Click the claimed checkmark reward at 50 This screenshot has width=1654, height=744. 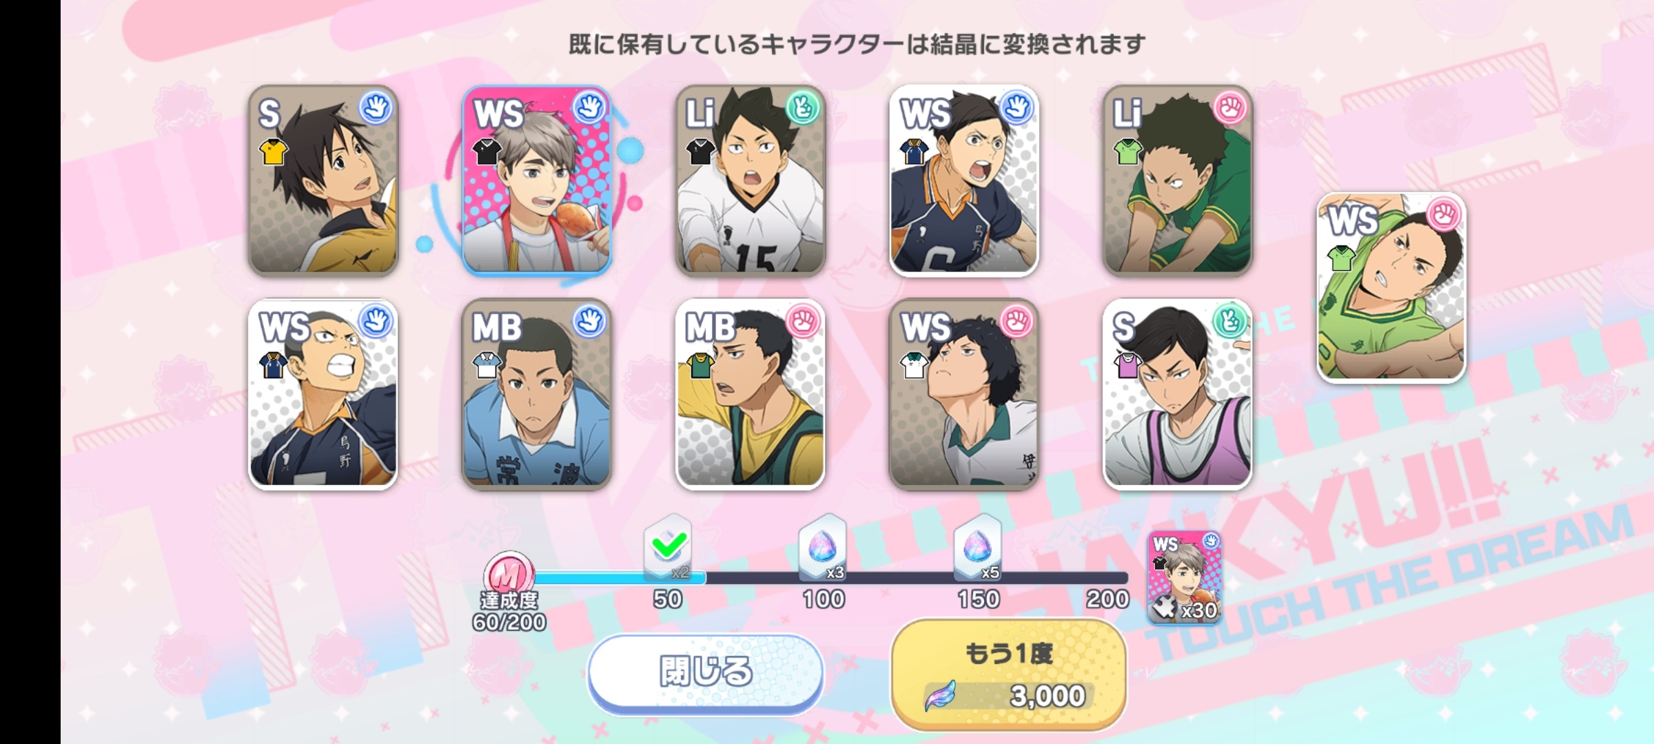(668, 549)
